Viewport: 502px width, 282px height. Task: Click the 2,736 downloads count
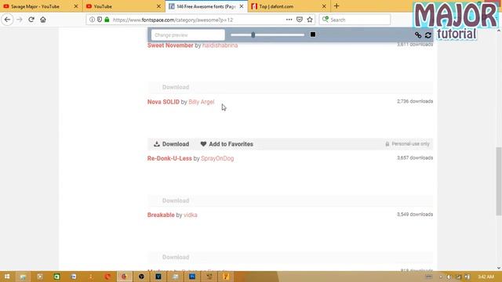415,101
